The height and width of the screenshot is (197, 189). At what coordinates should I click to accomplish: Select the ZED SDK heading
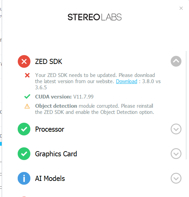click(49, 62)
